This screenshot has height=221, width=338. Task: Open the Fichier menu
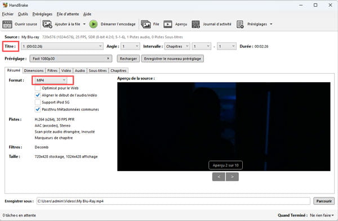pos(8,14)
